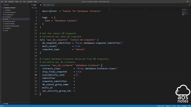Click "Subnet for Database Instance" description string
Viewport: 191px width, 107px height.
(81, 11)
